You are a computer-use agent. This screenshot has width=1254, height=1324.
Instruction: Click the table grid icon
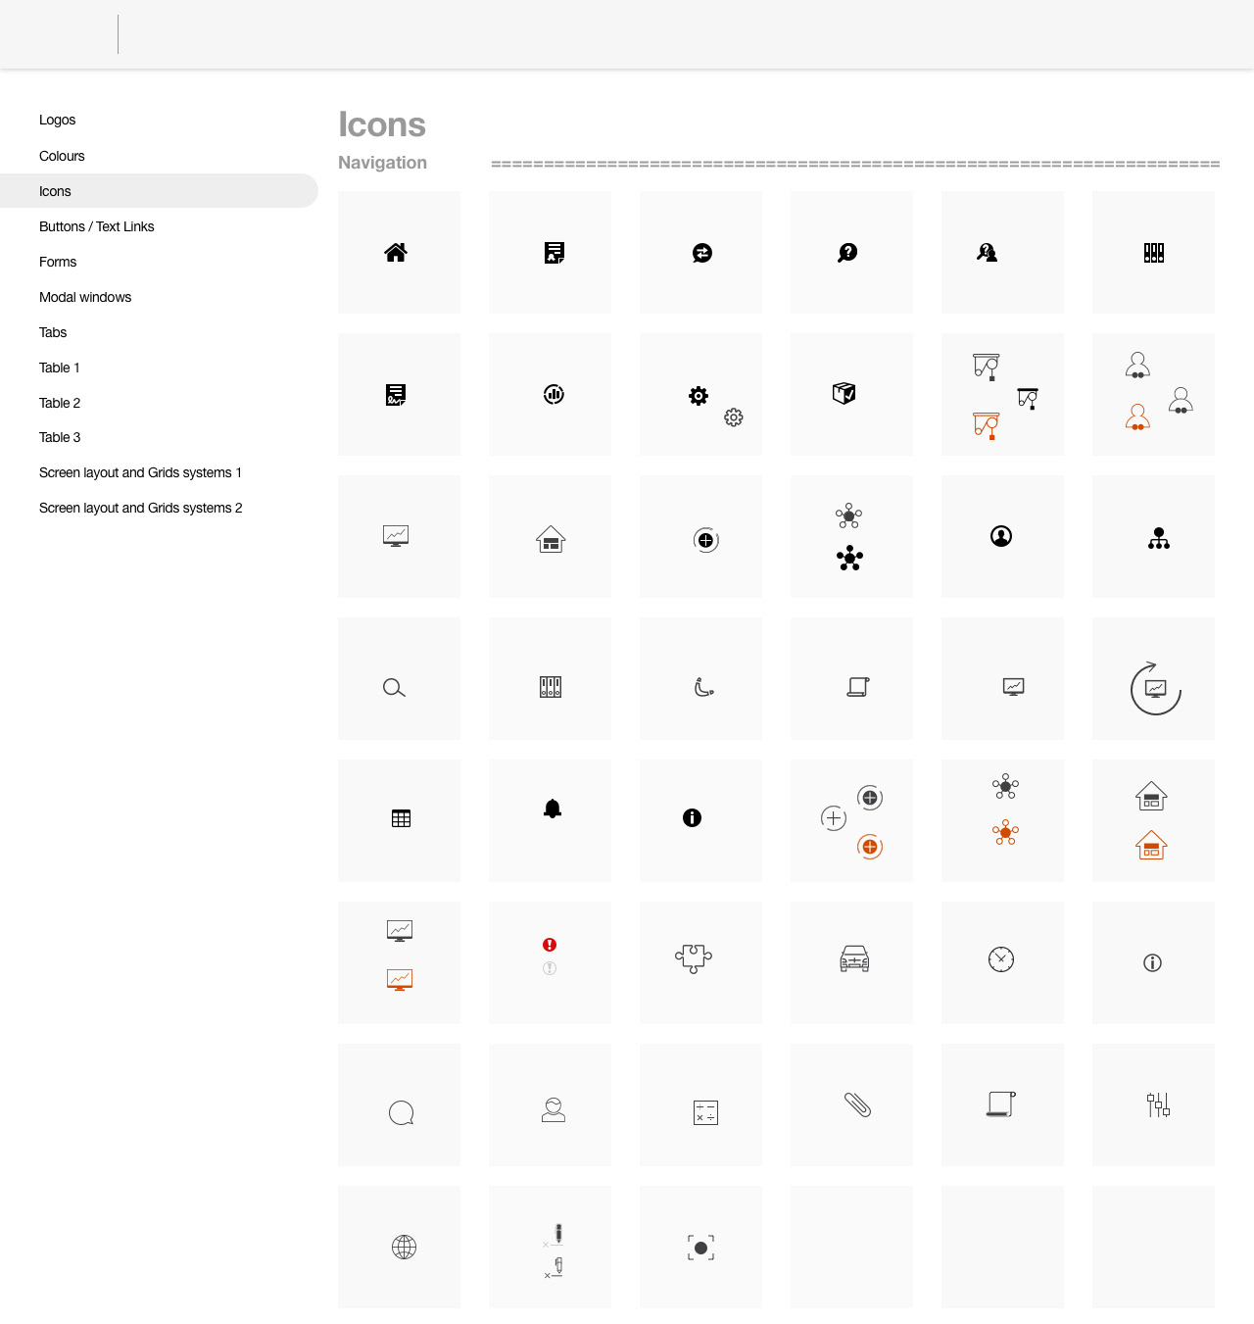tap(401, 818)
